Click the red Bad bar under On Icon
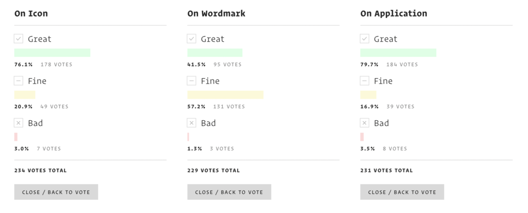 [16, 137]
